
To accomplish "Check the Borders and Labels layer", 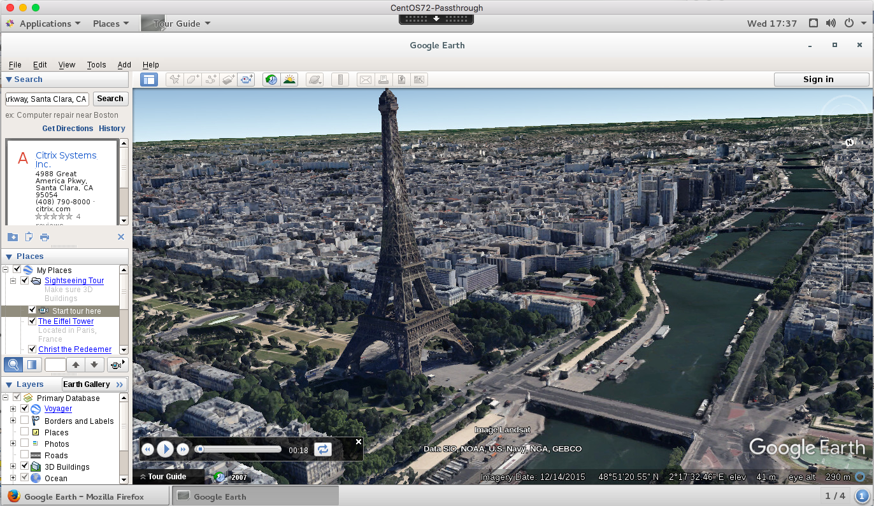I will (x=24, y=421).
